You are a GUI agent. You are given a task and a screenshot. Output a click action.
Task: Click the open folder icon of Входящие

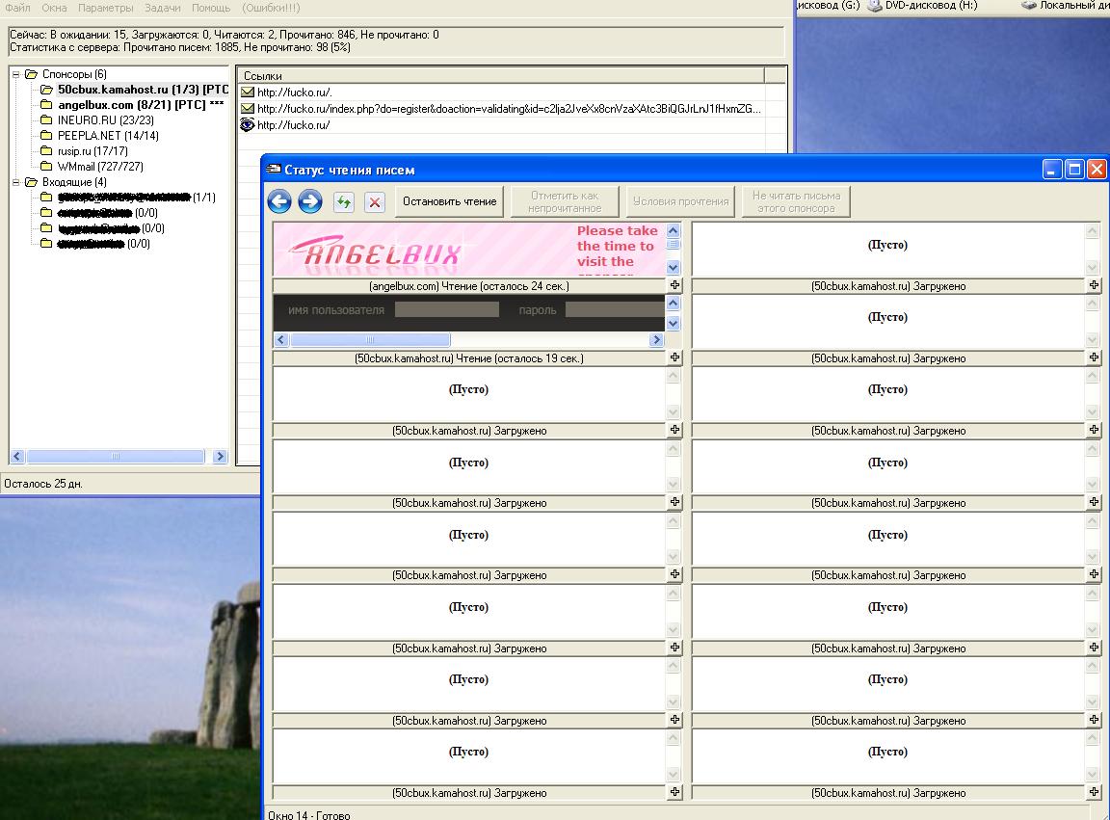click(x=31, y=182)
